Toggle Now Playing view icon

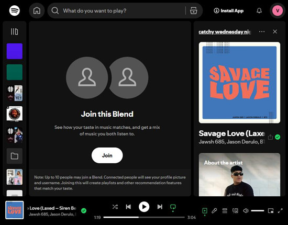coord(205,211)
